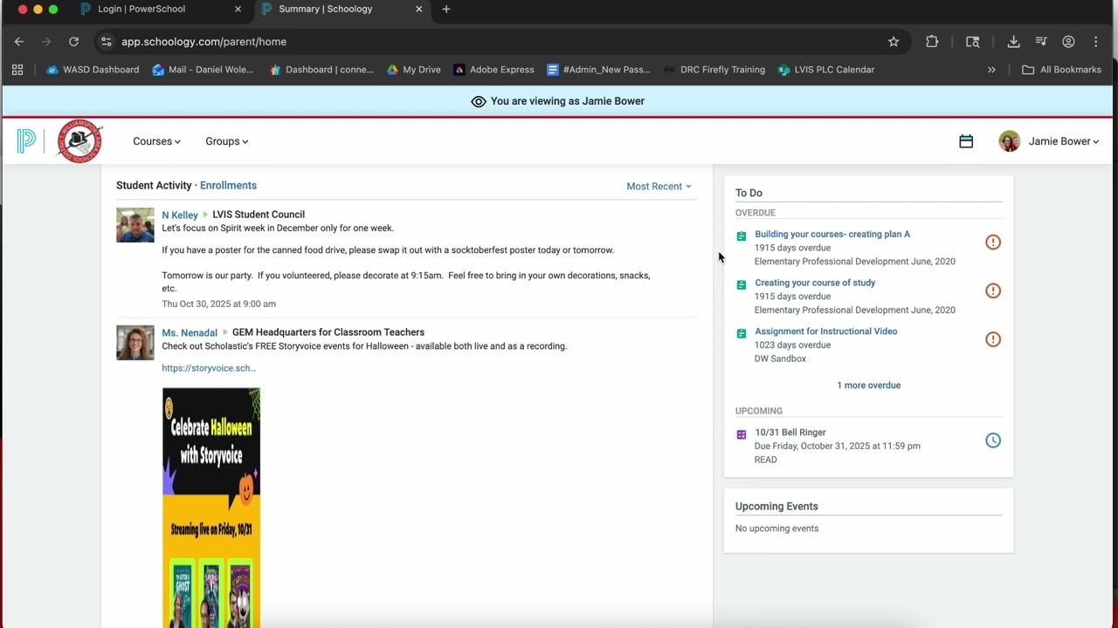The width and height of the screenshot is (1118, 628).
Task: Click the PowerSchool P logo
Action: (26, 141)
